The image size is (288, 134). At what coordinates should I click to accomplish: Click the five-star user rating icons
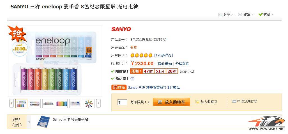(141, 55)
